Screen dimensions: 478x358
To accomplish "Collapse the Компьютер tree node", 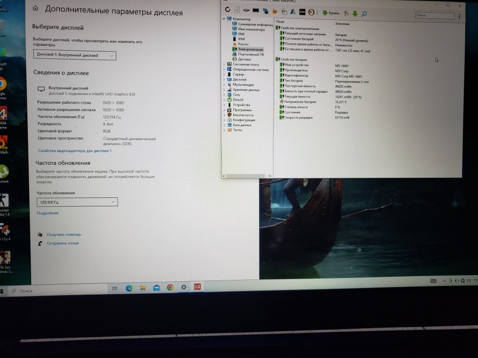I will [224, 18].
